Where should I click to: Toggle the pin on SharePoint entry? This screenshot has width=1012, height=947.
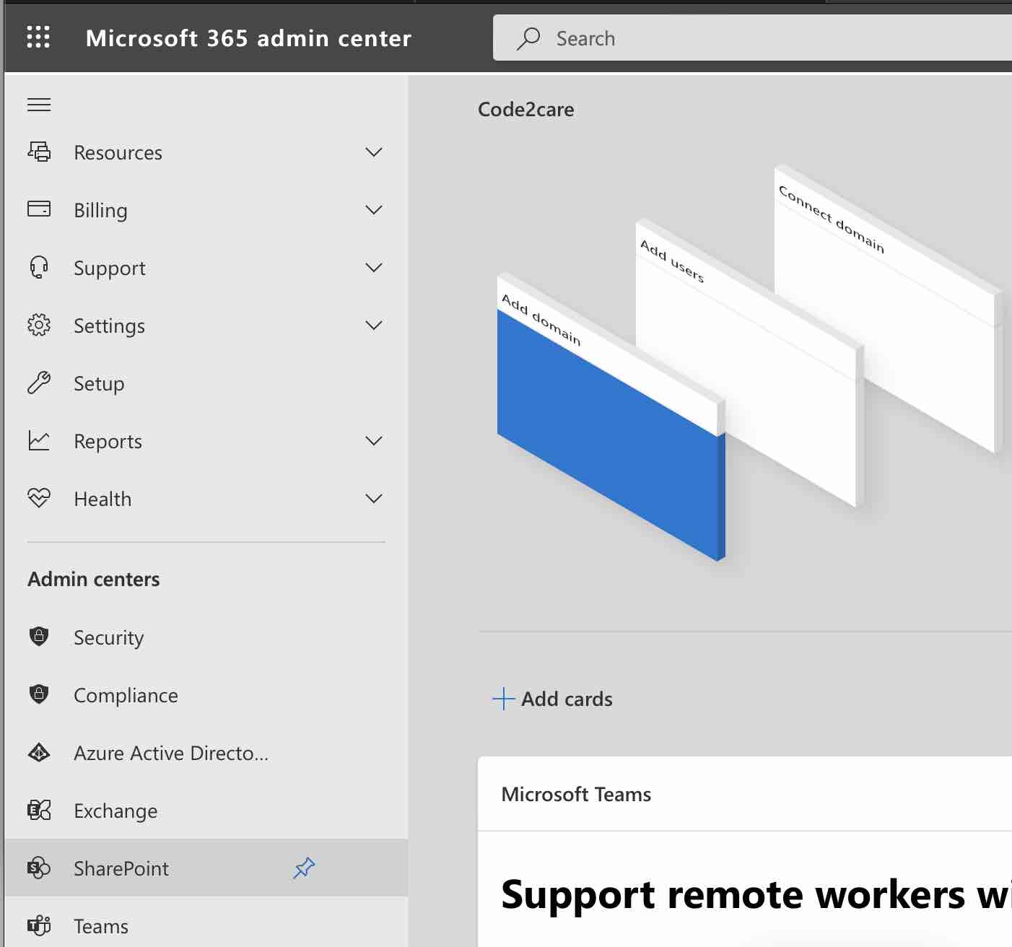[305, 868]
